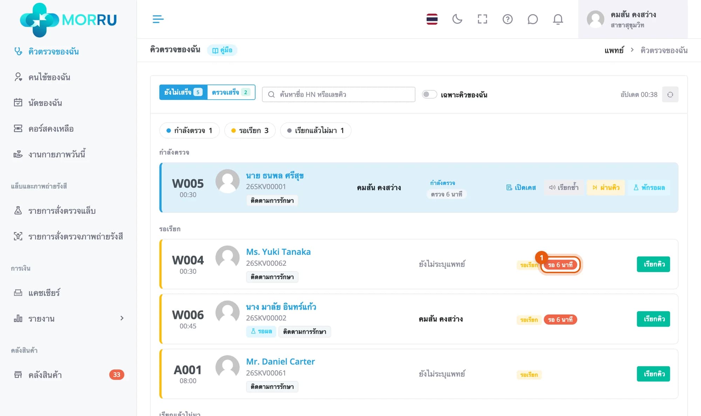Click the header user avatar
The height and width of the screenshot is (416, 701).
tap(595, 19)
